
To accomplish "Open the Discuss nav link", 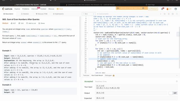I will (x=51, y=9).
